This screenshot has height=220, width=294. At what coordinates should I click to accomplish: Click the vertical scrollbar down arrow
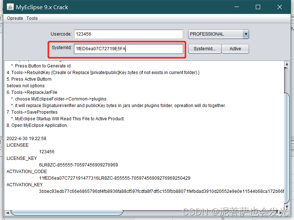[287, 206]
